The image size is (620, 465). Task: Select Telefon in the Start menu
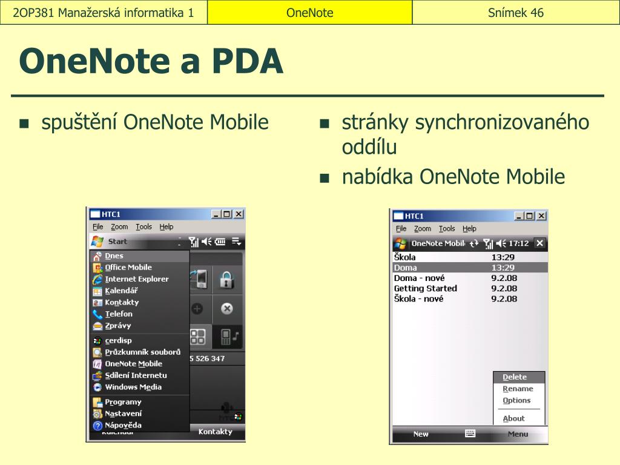point(140,314)
